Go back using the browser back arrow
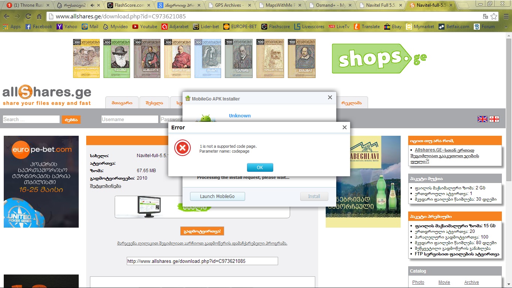 [7, 16]
